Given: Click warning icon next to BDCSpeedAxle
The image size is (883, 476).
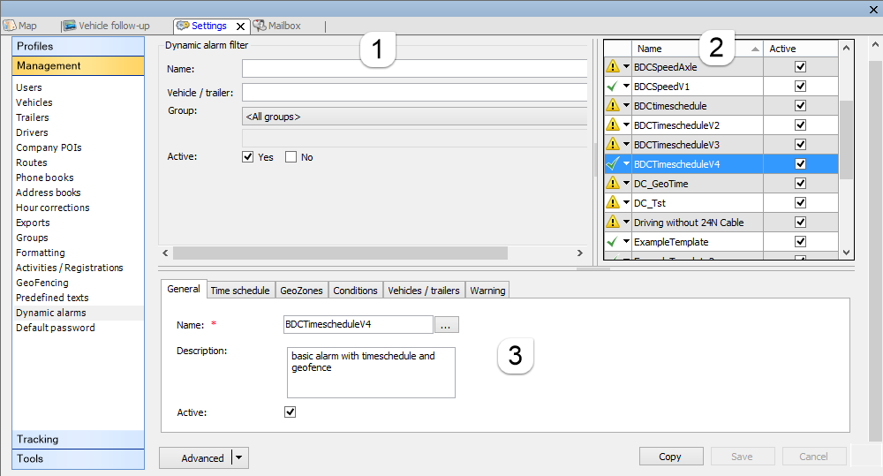Looking at the screenshot, I should (x=612, y=67).
